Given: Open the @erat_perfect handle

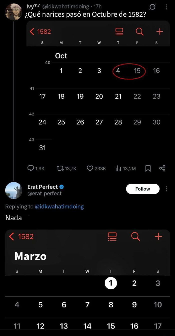Looking at the screenshot, I should (x=44, y=193).
